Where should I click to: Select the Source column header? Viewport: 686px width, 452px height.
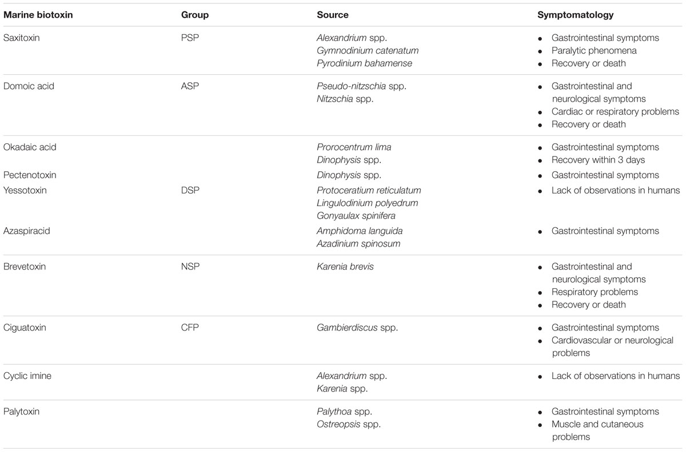[333, 15]
